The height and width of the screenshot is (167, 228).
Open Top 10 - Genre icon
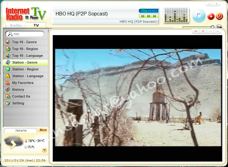[x=8, y=42]
